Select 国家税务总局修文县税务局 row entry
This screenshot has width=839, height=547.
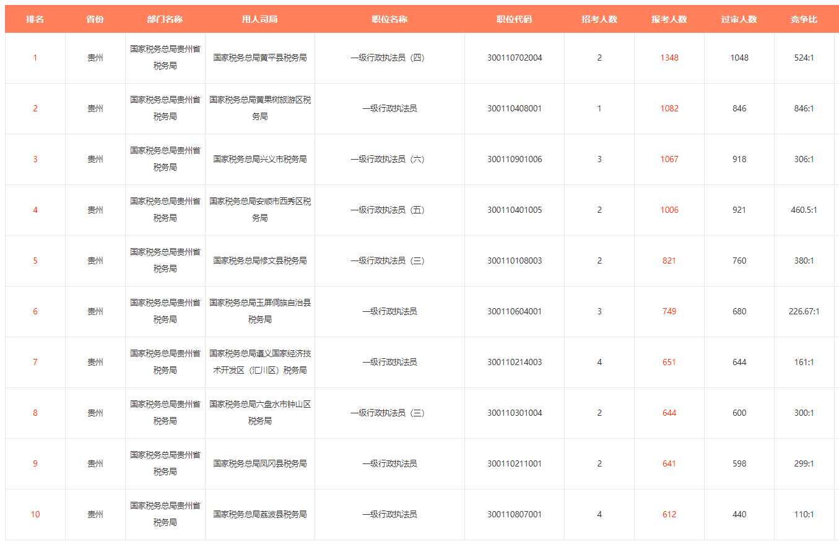pos(259,261)
